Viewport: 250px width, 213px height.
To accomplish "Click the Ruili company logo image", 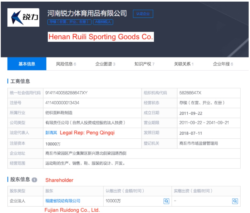I will pyautogui.click(x=23, y=17).
